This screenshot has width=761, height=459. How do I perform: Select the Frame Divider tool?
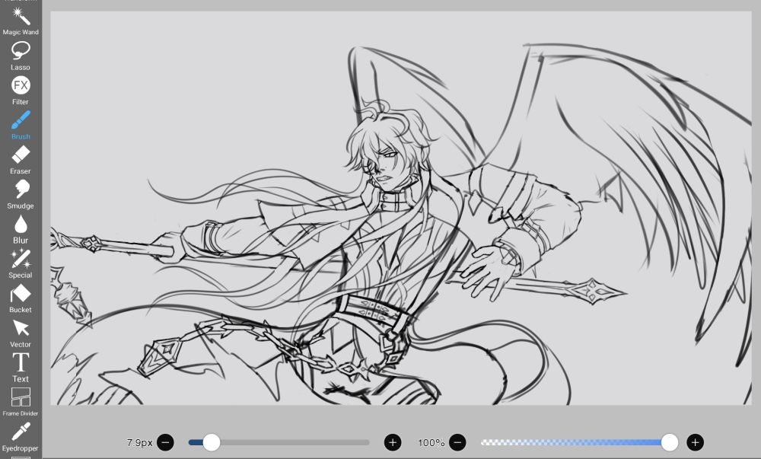tap(21, 402)
